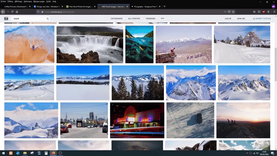
Task: Show hidden tray icons chevron
Action: pyautogui.click(x=247, y=153)
